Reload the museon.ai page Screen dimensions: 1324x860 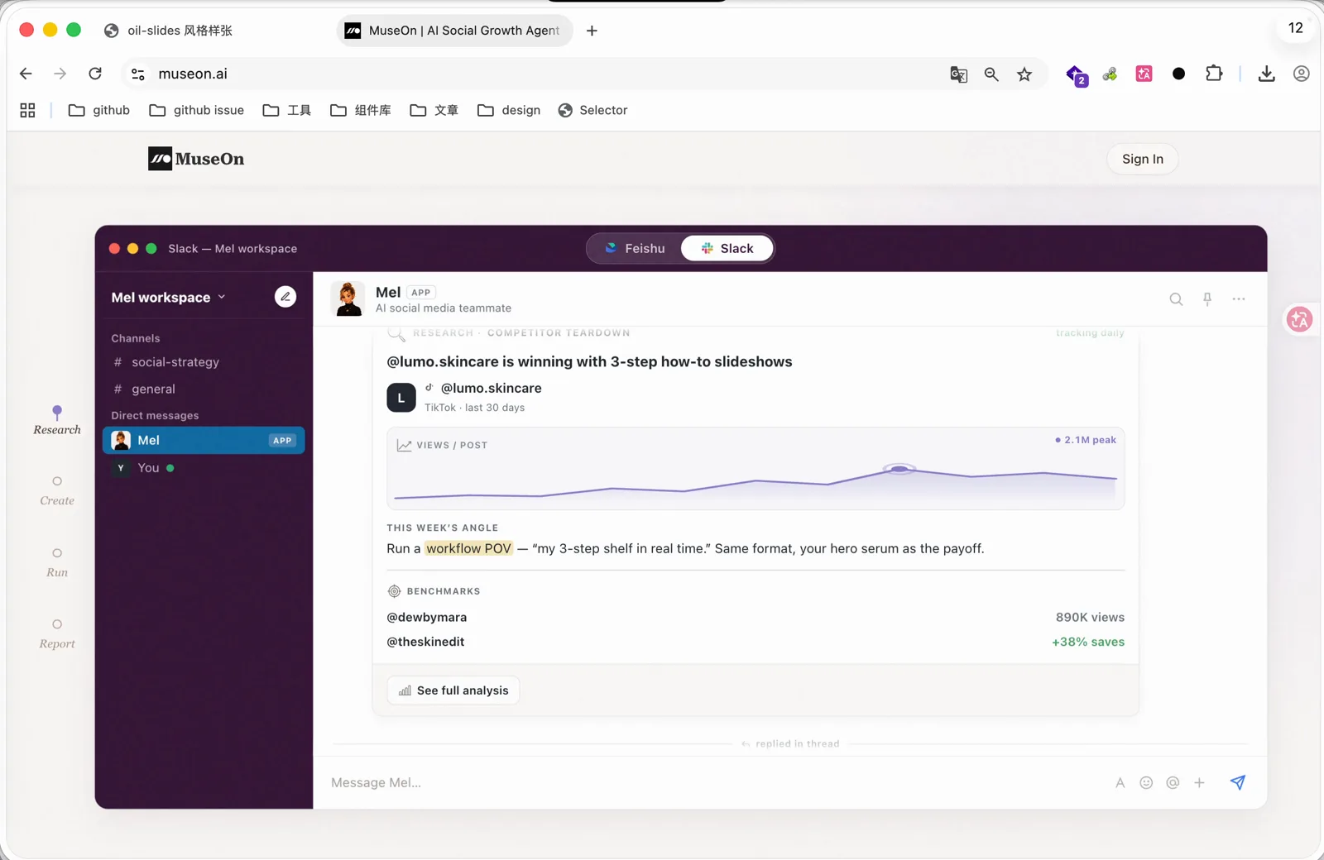[x=95, y=74]
